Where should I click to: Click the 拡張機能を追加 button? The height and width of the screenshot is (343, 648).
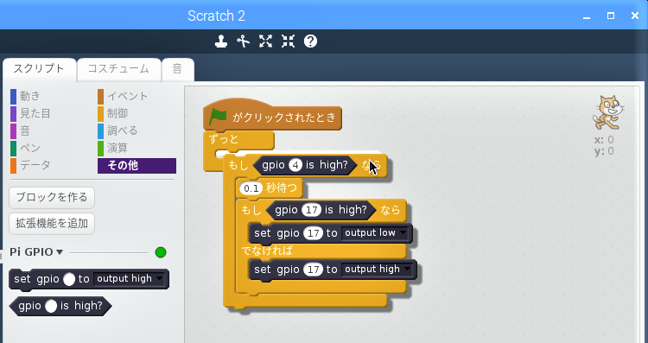pos(52,224)
